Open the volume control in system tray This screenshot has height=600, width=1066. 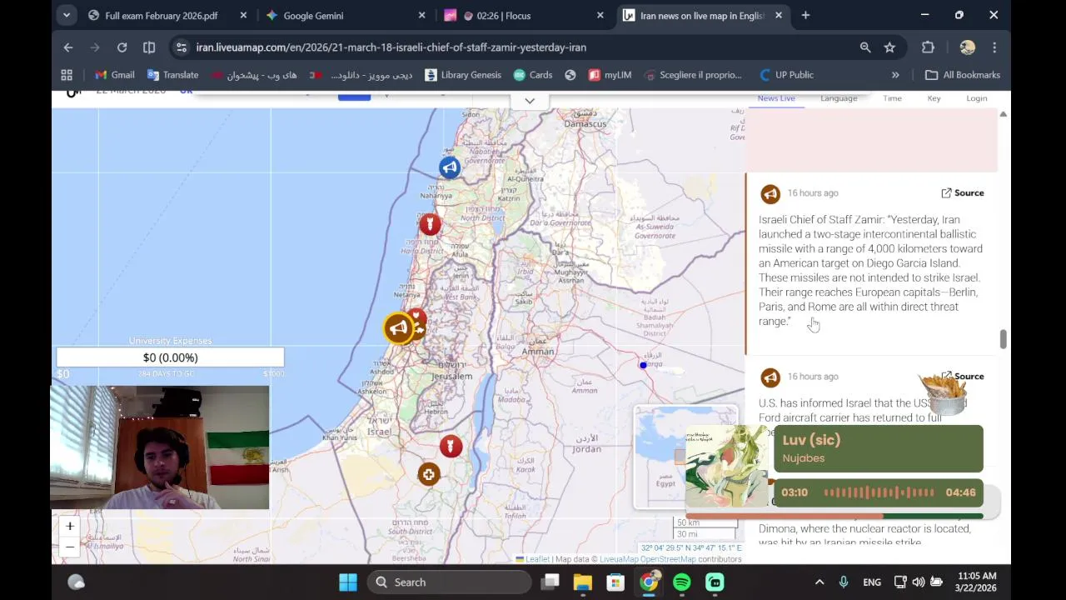[x=918, y=582]
